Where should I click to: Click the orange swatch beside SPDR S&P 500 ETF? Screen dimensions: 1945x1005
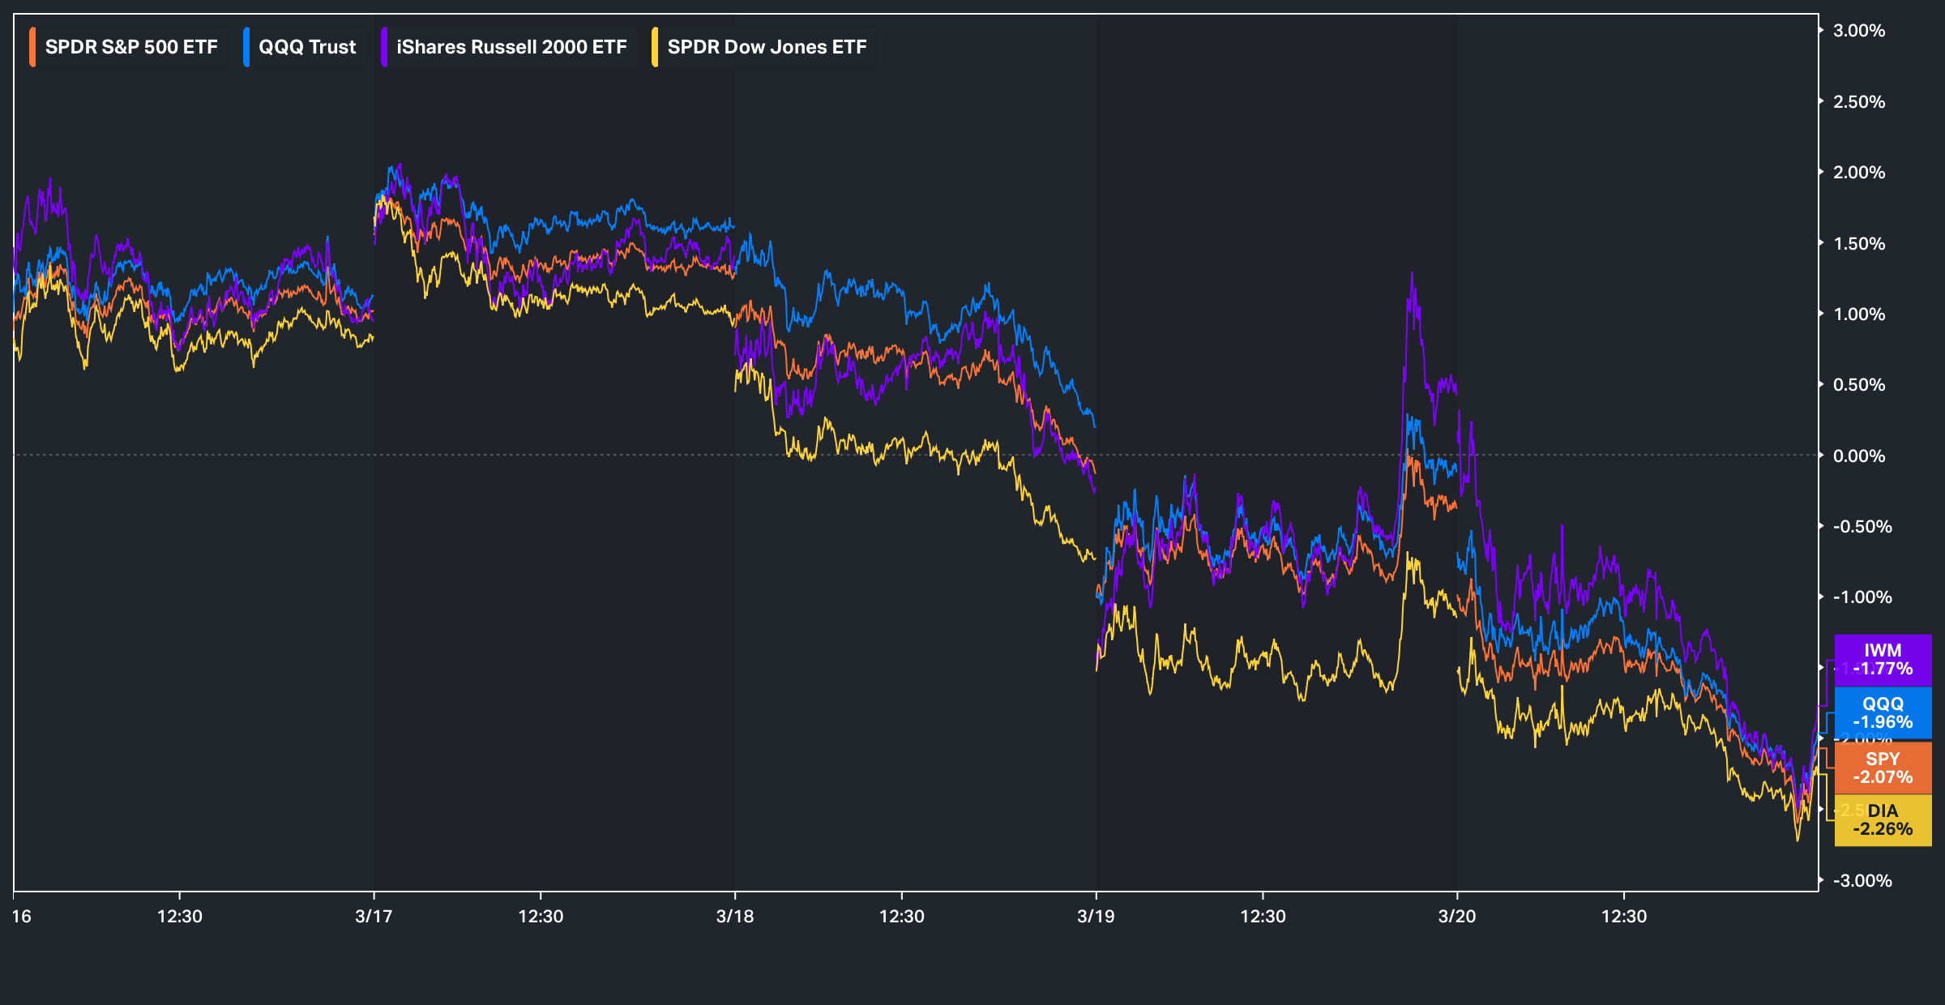(32, 47)
